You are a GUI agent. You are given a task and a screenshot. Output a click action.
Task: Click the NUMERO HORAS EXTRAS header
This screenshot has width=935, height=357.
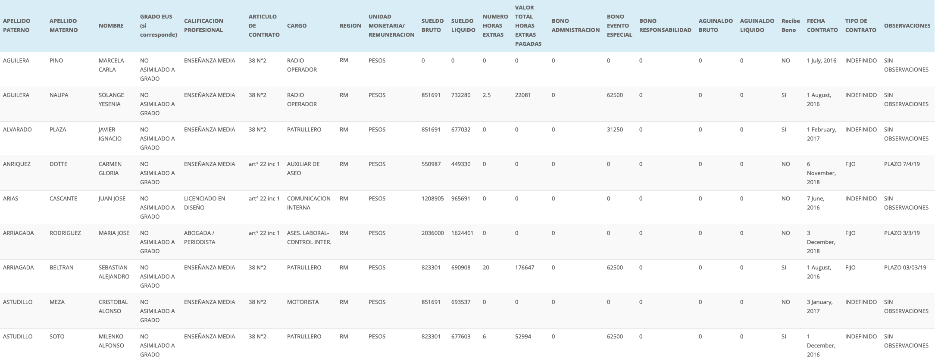tap(495, 25)
